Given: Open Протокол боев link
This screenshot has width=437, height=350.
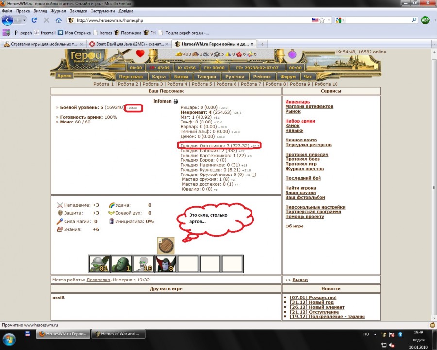Looking at the screenshot, I should click(303, 159).
